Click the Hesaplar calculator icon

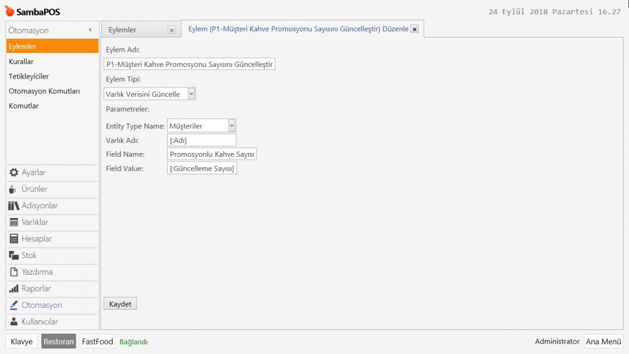[14, 239]
